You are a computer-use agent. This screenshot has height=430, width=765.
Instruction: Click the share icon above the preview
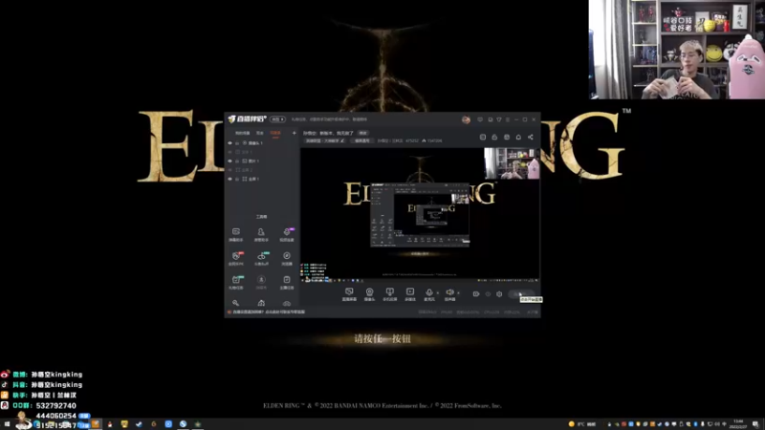[531, 137]
